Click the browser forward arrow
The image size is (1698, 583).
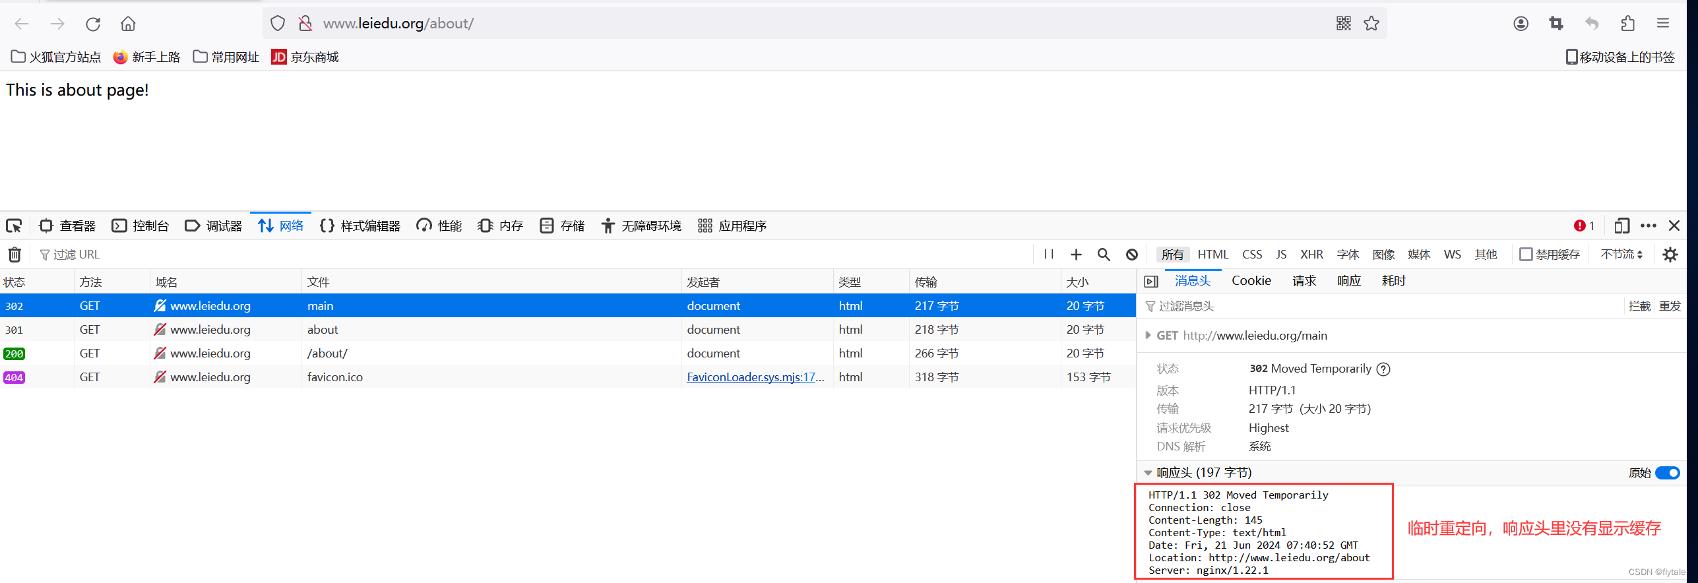point(57,24)
